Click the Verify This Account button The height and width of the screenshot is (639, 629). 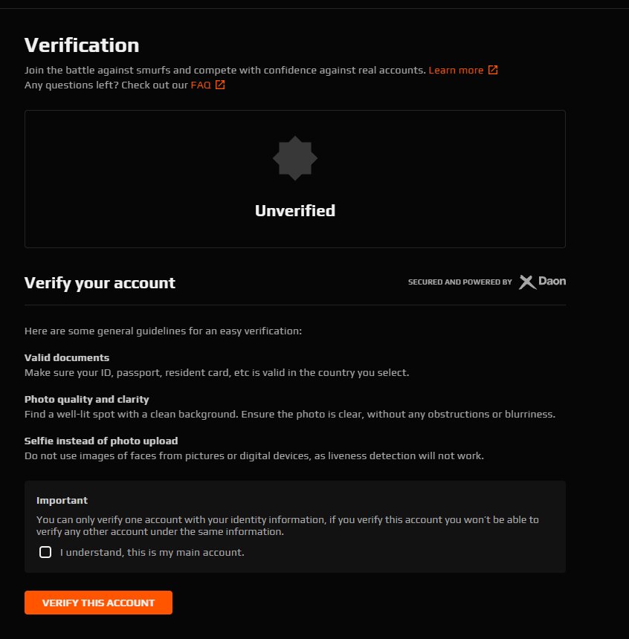[x=98, y=603]
